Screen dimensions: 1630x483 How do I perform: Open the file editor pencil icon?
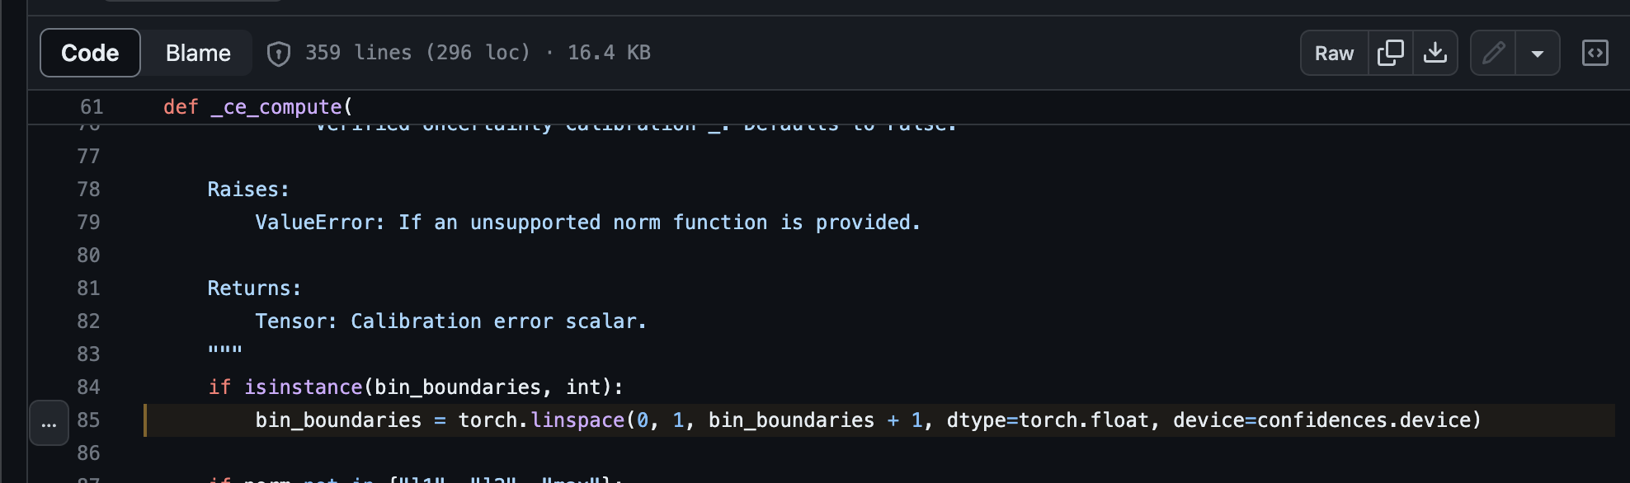pos(1494,52)
